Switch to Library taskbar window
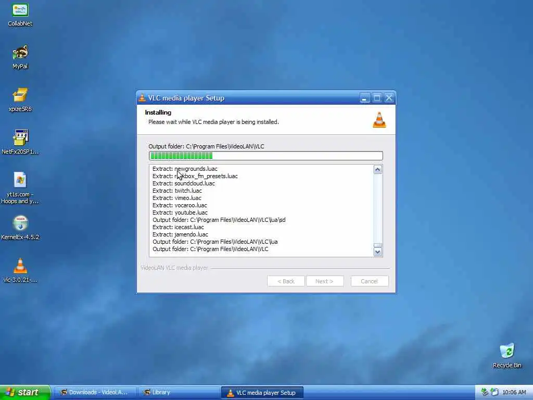Image resolution: width=533 pixels, height=400 pixels. (179, 393)
